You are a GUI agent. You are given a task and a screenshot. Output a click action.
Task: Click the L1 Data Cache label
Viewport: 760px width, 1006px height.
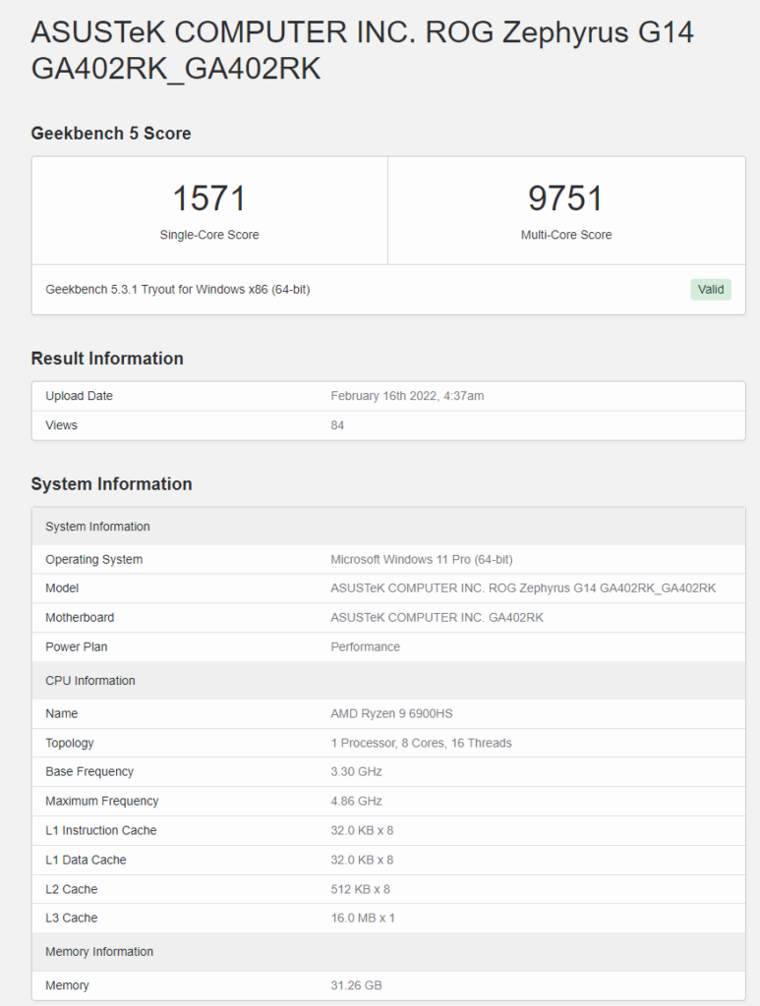tap(86, 861)
